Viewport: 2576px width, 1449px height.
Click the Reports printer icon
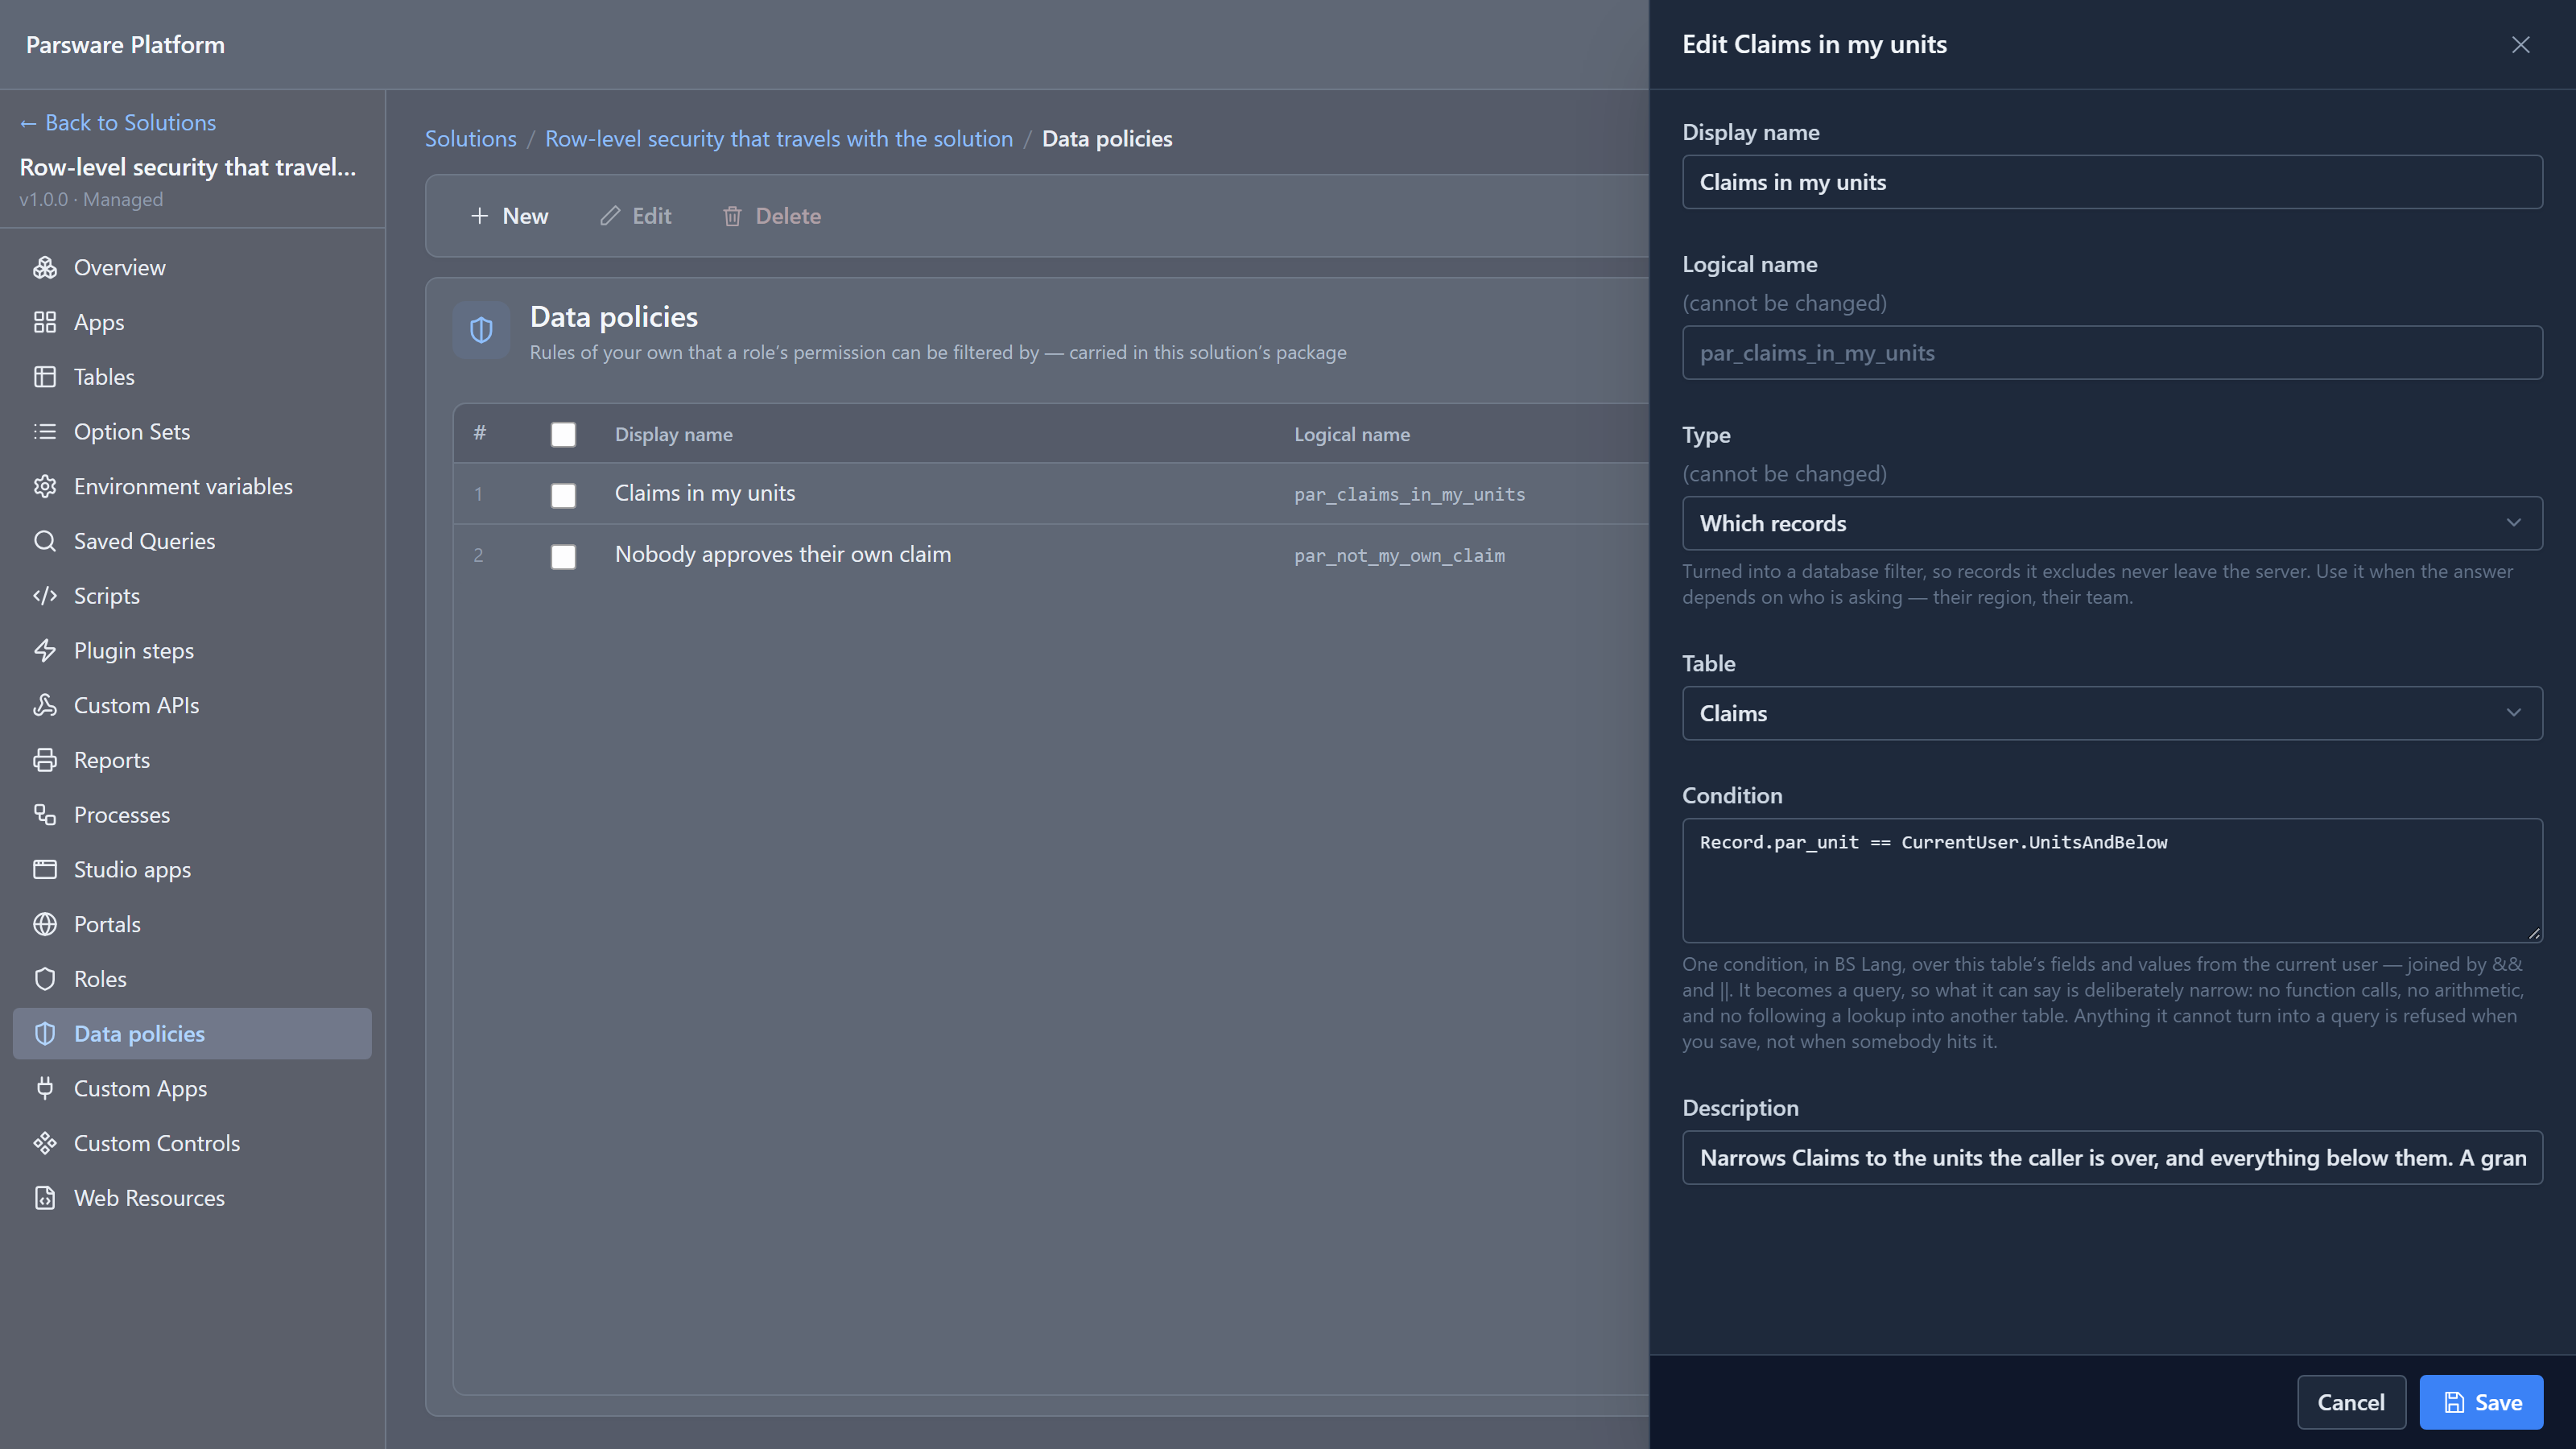[45, 760]
